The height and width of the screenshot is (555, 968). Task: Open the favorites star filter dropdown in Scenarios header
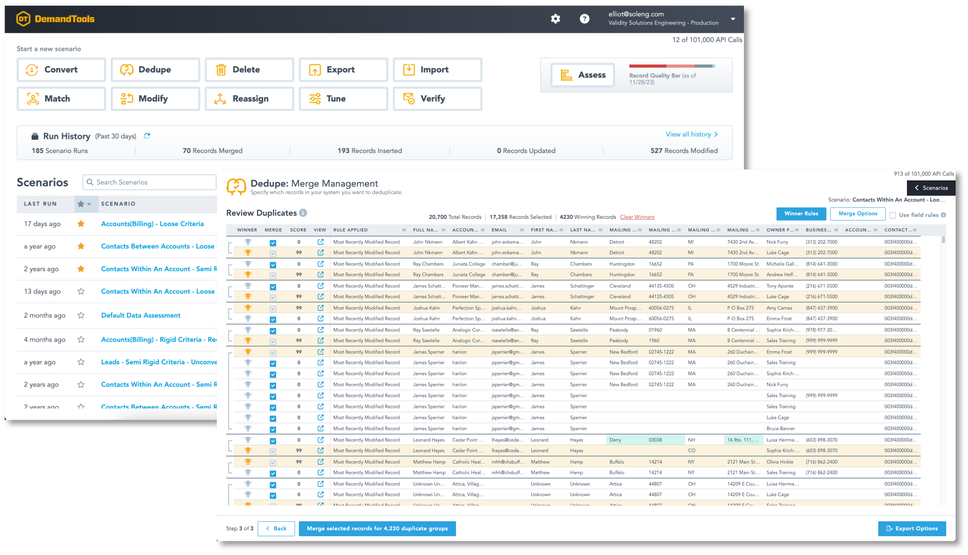[x=89, y=204]
